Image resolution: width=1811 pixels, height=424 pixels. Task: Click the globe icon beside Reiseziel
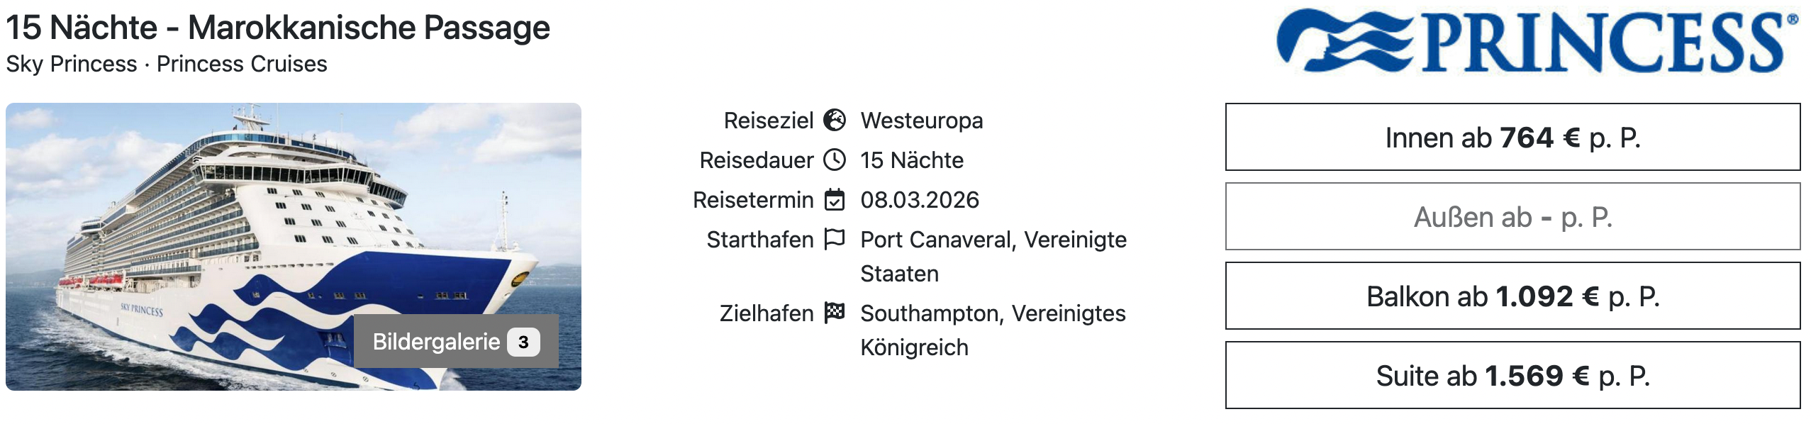coord(835,121)
